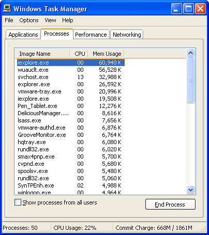This screenshot has width=209, height=235.
Task: Switch to the Performance tab
Action: 91,35
